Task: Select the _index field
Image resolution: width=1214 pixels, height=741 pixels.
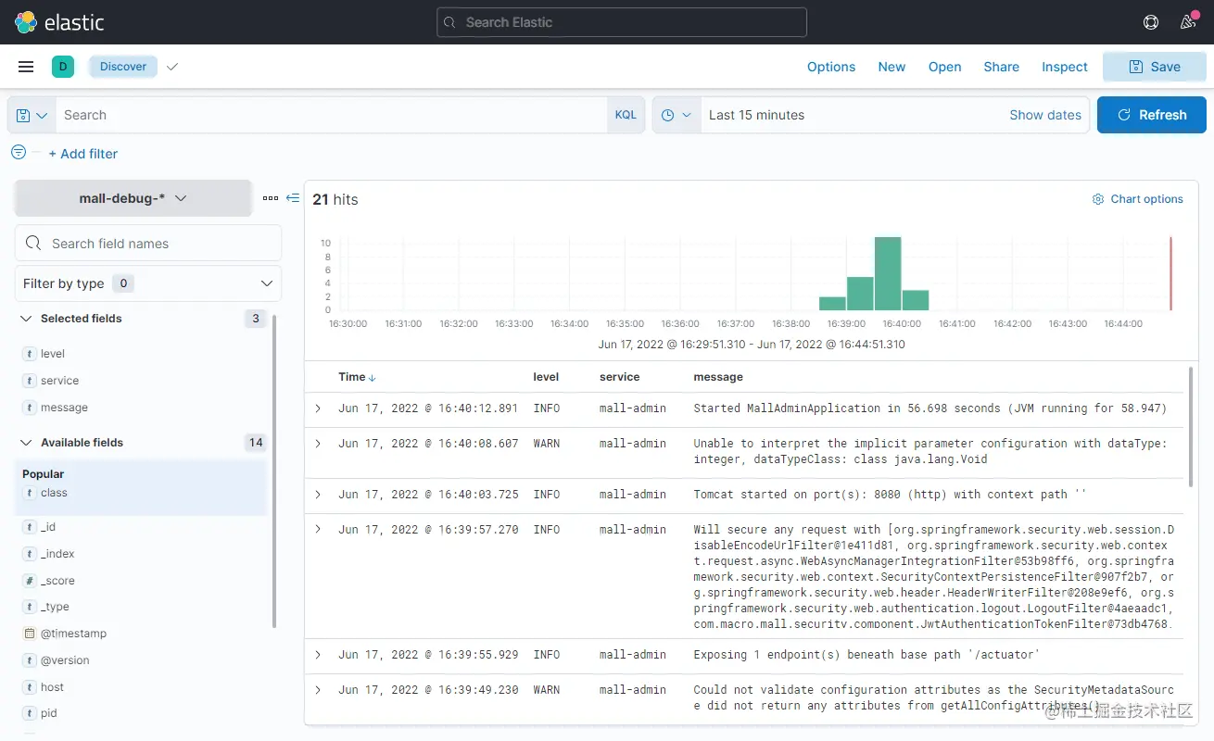Action: (57, 554)
